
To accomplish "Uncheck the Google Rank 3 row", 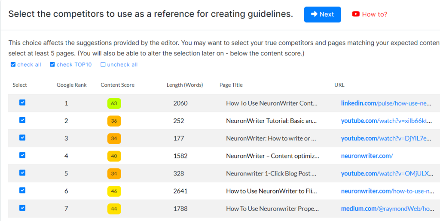I will (x=22, y=137).
